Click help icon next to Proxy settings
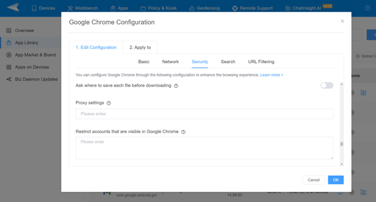The image size is (376, 202). [x=109, y=103]
